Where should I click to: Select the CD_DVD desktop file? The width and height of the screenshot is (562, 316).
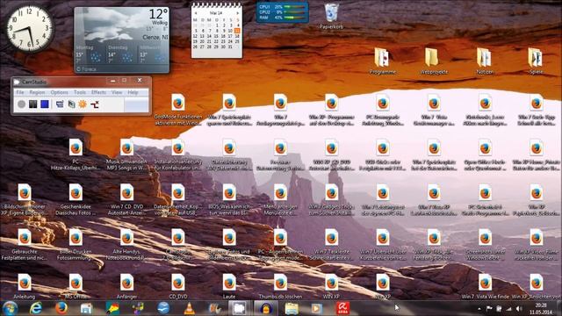point(178,286)
